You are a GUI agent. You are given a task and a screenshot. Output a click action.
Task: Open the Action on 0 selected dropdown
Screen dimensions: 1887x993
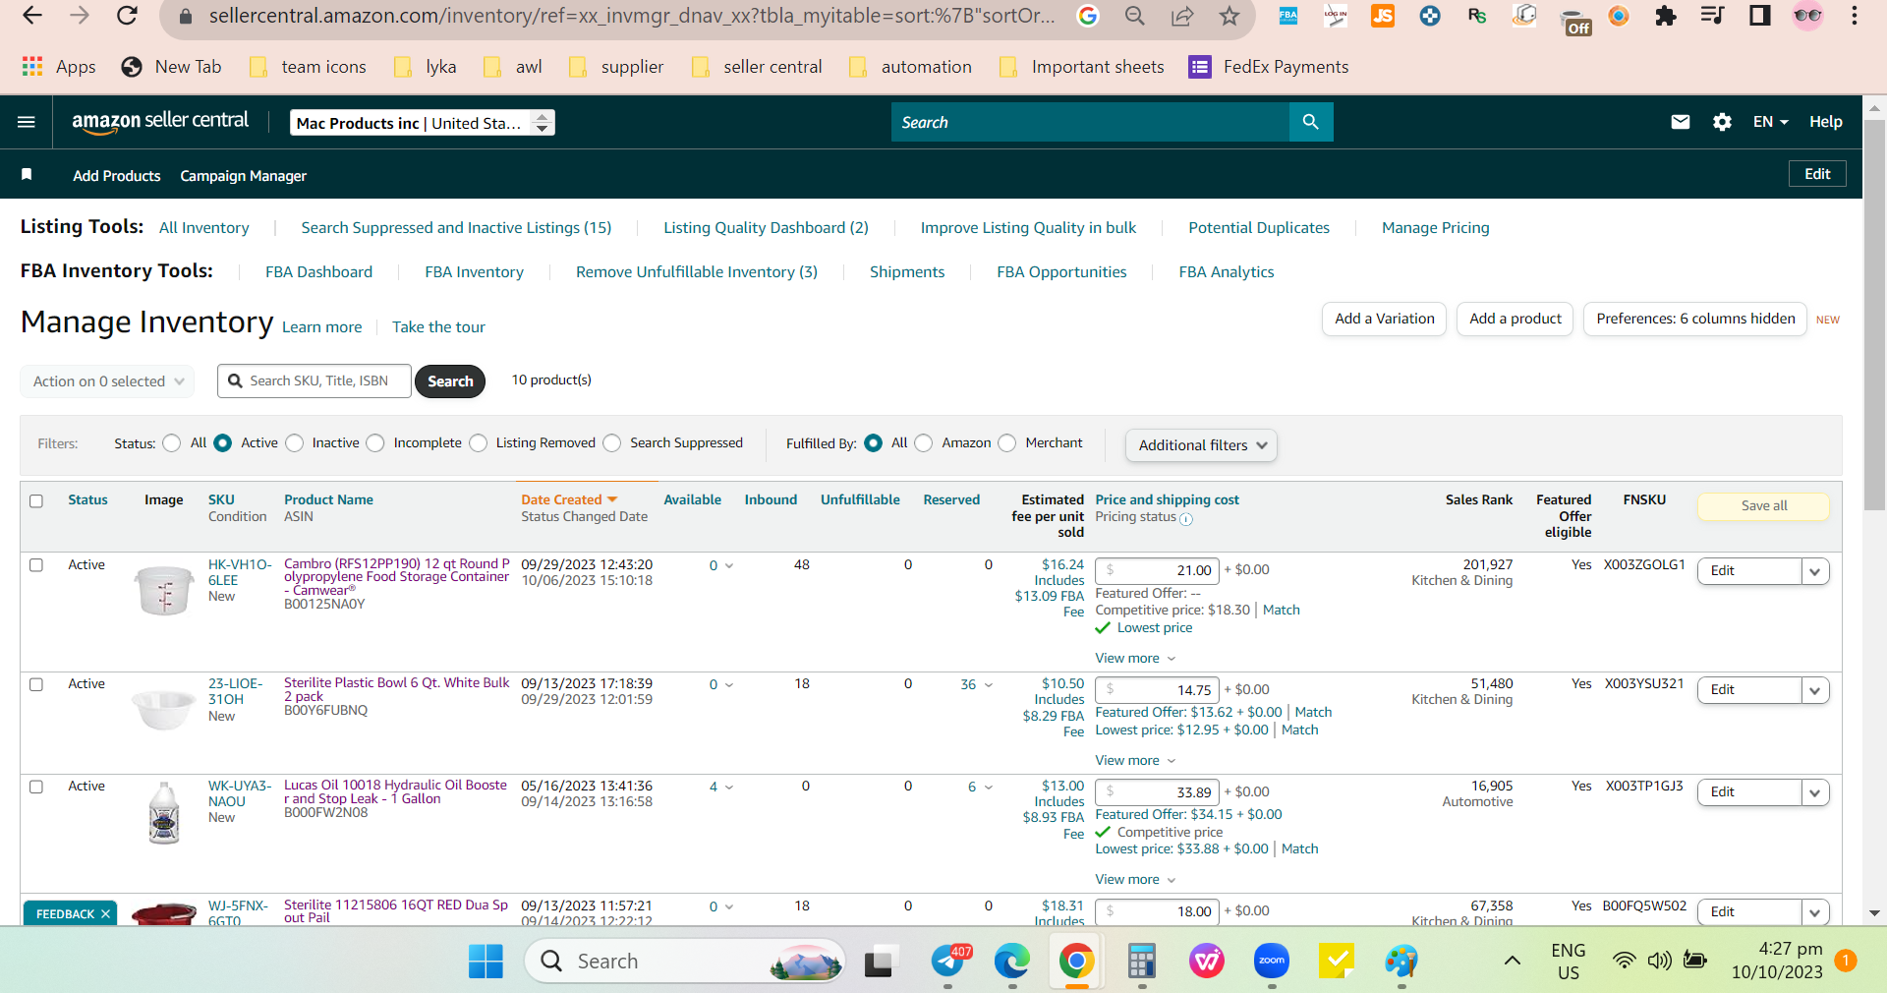pos(107,381)
